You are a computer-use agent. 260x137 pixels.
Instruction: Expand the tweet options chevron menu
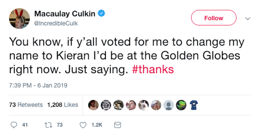248,19
